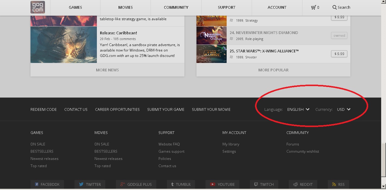Click Newest releases under MOVIES footer
Screen dimensions: 386x190
108,158
